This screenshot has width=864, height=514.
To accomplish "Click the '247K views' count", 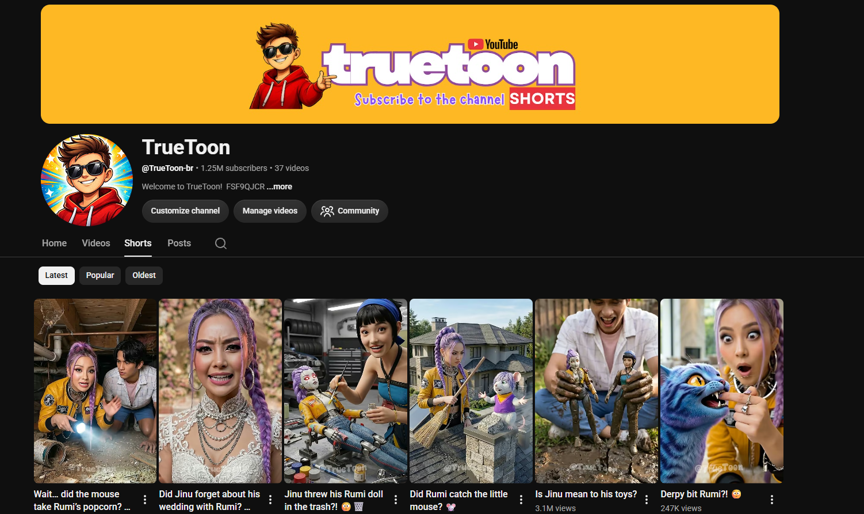I will click(x=681, y=508).
